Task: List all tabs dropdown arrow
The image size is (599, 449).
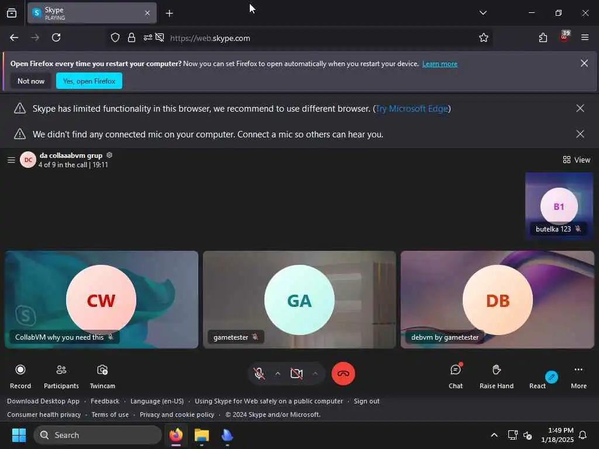Action: point(483,13)
